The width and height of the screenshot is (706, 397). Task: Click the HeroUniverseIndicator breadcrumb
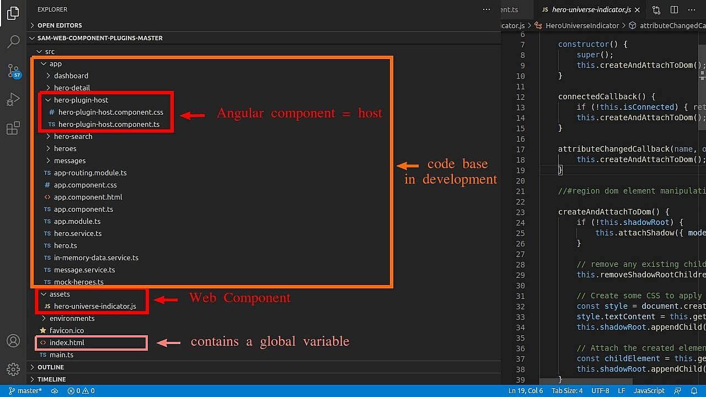582,25
